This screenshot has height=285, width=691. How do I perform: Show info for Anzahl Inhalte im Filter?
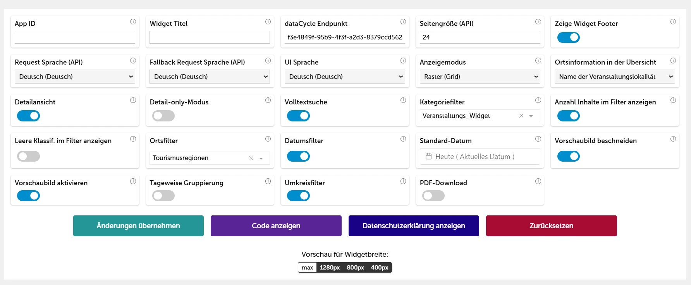pos(673,100)
